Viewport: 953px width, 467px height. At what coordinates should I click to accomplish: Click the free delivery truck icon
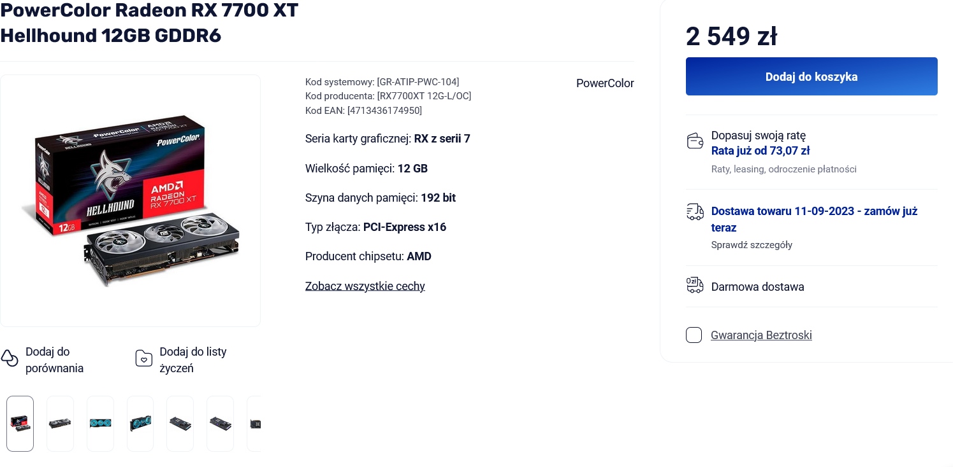(695, 285)
